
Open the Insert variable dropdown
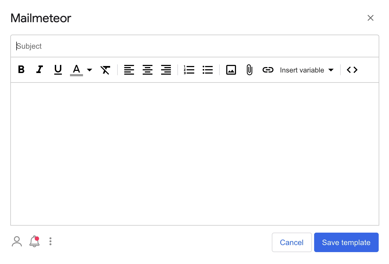point(307,70)
